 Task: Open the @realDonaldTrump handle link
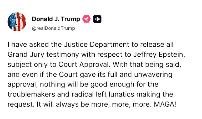click(53, 28)
